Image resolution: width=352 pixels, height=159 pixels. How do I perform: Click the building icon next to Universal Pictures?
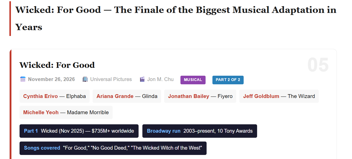85,79
